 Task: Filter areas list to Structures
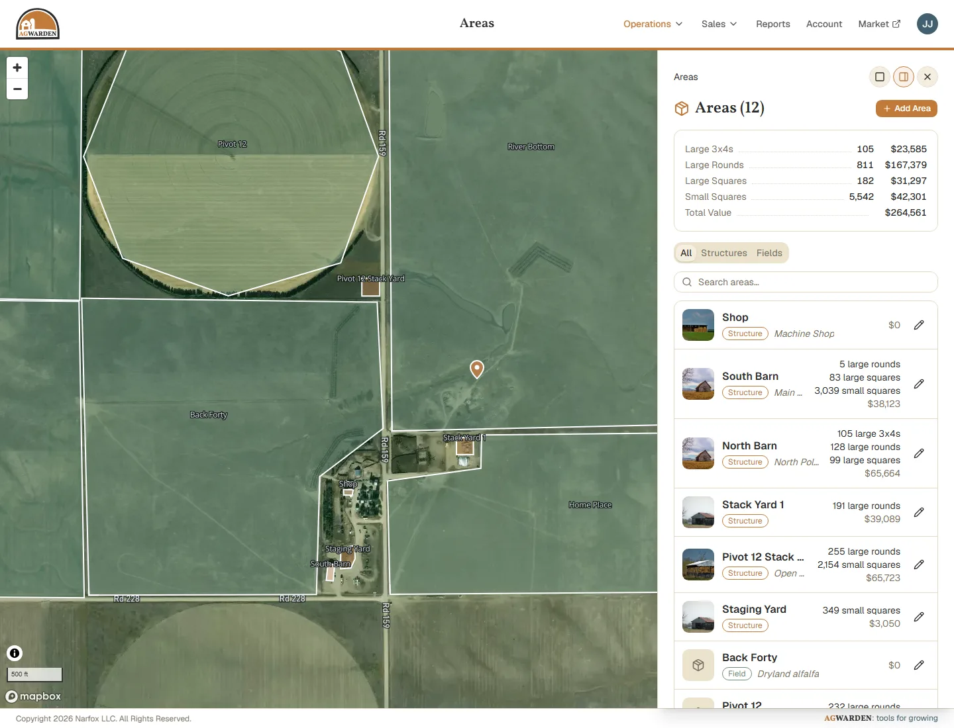pyautogui.click(x=723, y=253)
